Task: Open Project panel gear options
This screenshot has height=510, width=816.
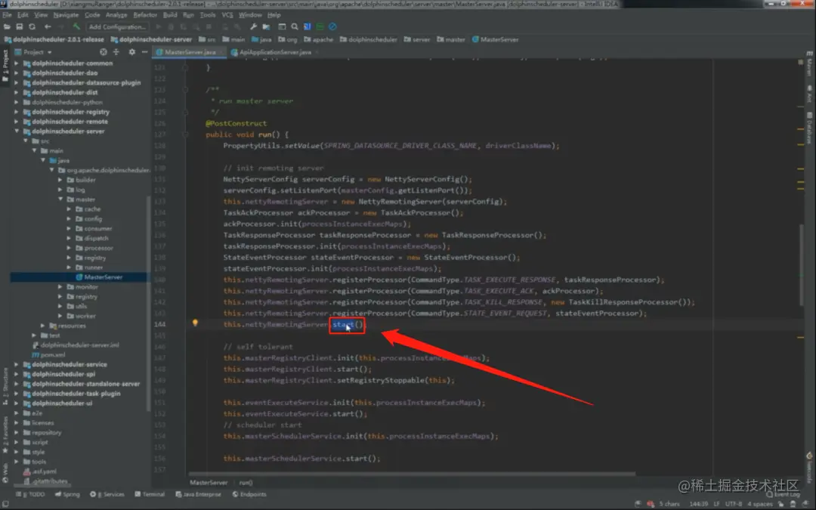Action: coord(131,52)
